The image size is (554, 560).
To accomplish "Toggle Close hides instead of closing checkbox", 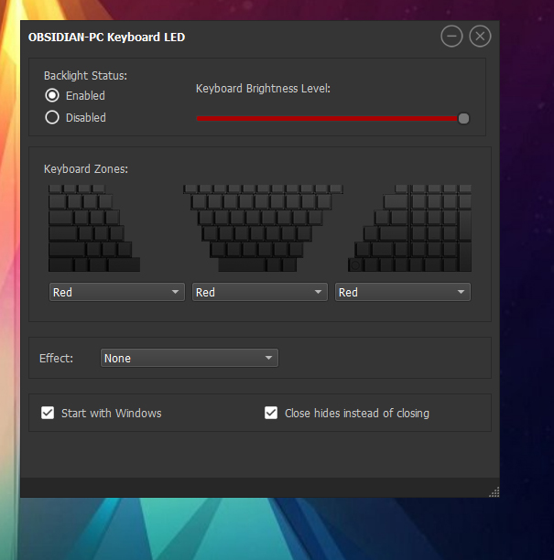I will pyautogui.click(x=271, y=413).
